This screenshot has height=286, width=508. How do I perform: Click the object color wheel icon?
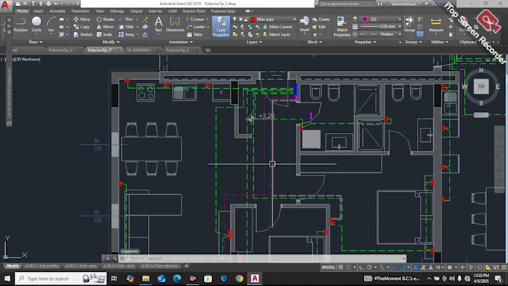(356, 19)
